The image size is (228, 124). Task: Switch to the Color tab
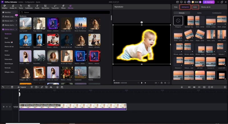point(195,7)
